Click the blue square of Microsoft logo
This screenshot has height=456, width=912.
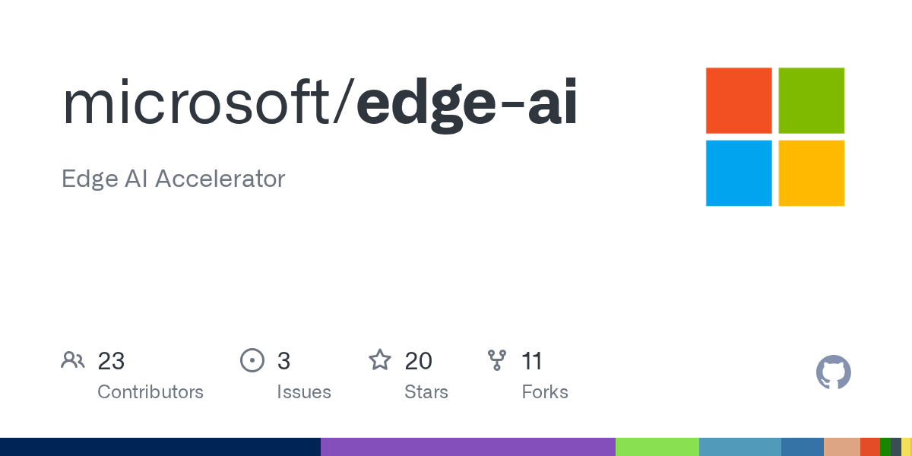click(739, 173)
